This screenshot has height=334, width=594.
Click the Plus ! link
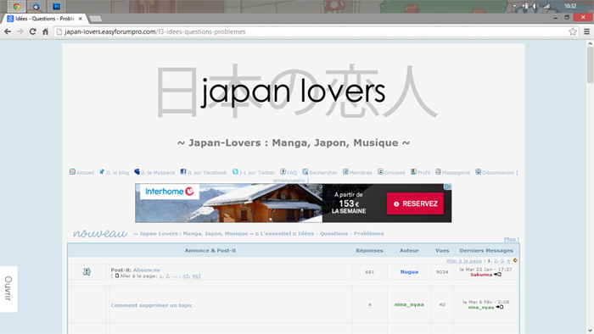(512, 239)
